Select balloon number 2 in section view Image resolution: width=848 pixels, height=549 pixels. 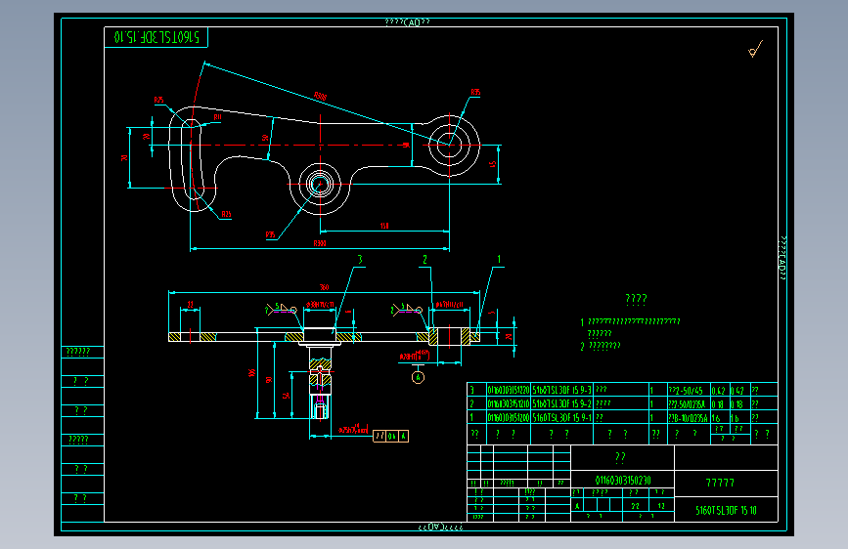coord(424,260)
